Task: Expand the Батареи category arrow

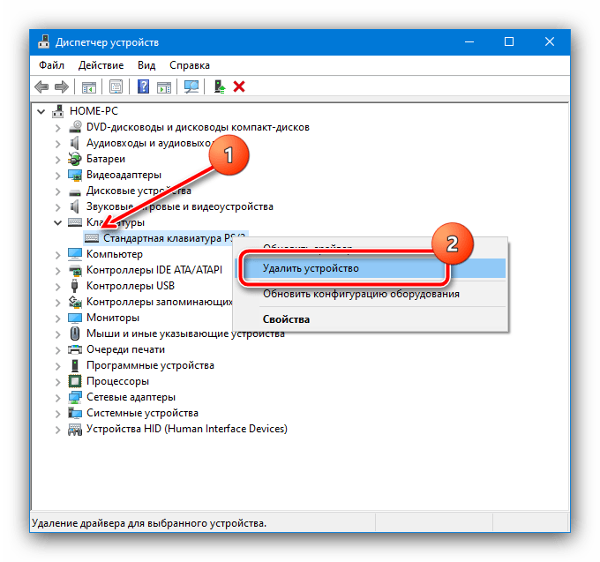Action: (x=57, y=160)
